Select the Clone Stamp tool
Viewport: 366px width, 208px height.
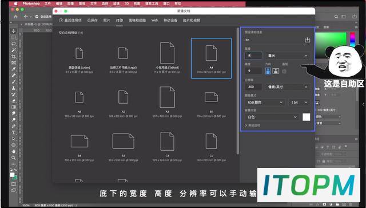coord(14,88)
